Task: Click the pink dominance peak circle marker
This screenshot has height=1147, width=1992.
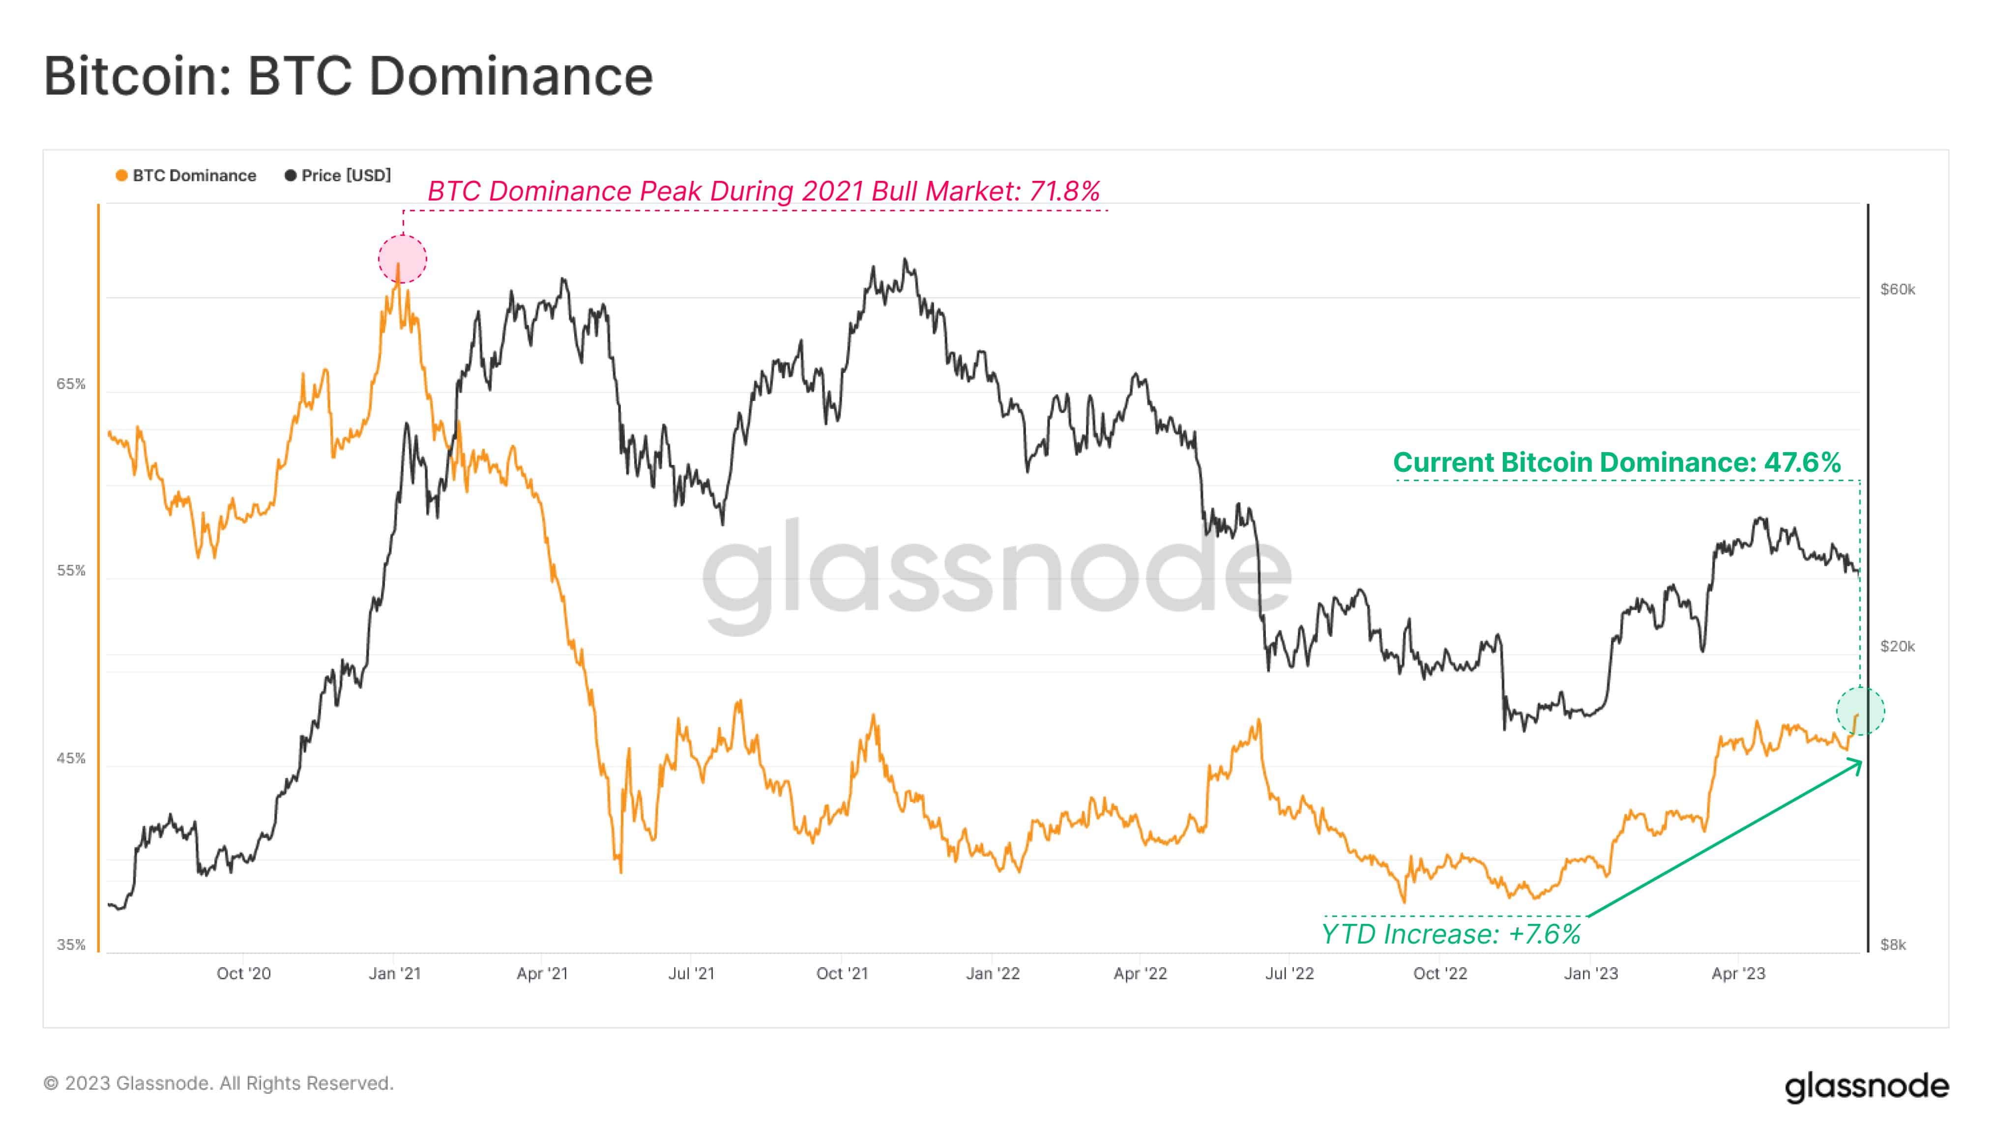Action: point(403,259)
